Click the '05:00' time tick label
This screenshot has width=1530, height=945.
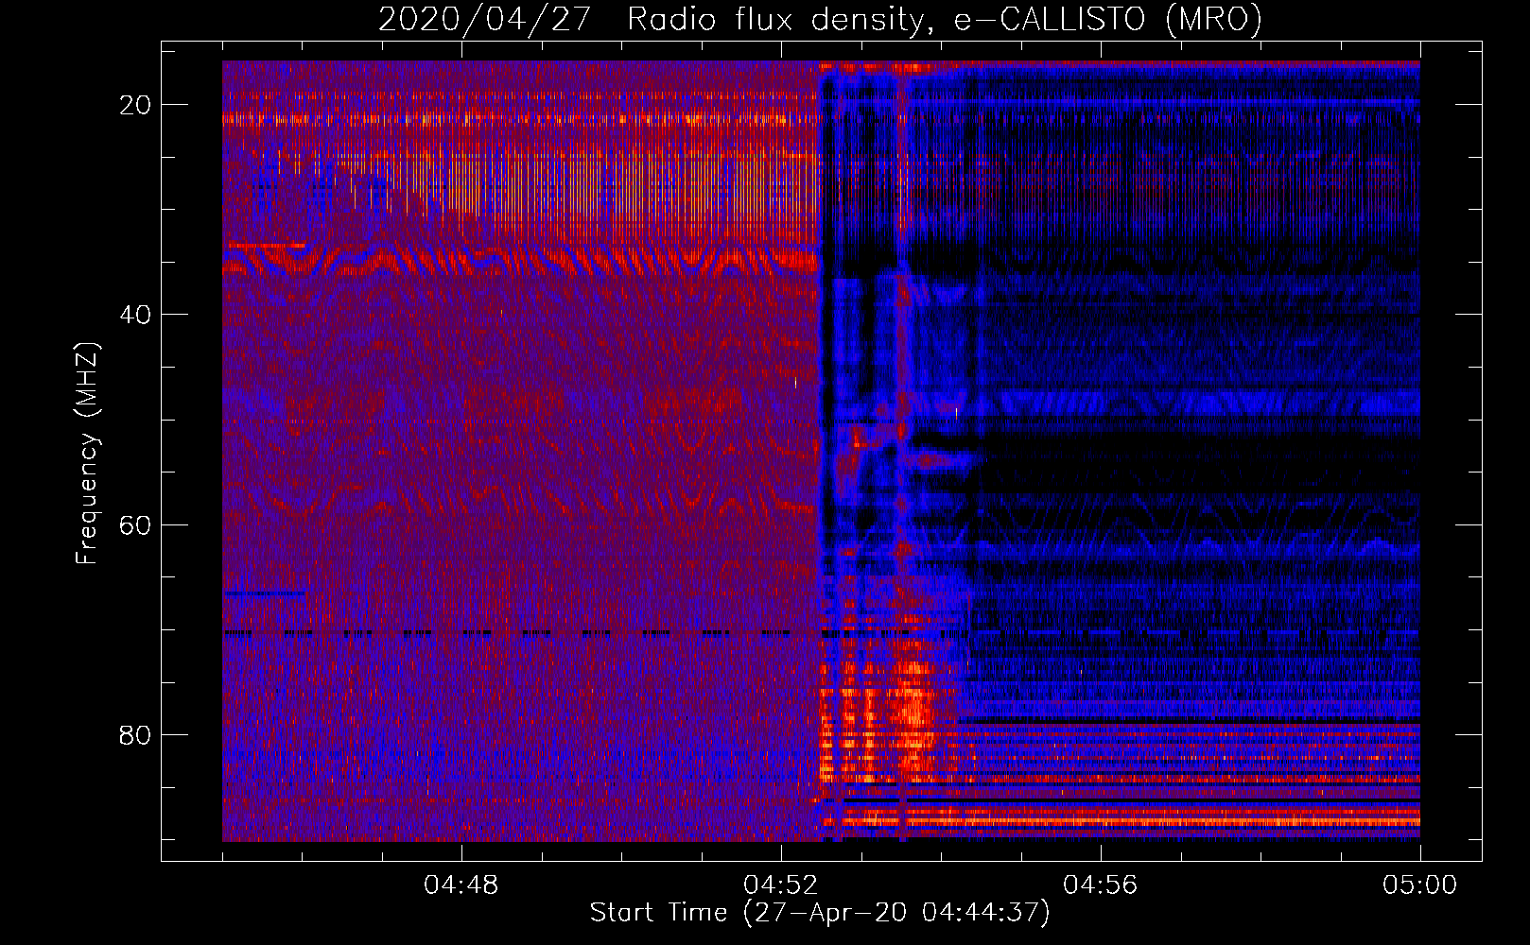tap(1420, 885)
